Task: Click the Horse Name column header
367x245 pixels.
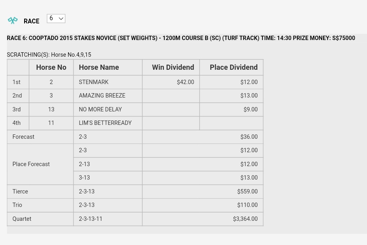Action: coord(99,67)
